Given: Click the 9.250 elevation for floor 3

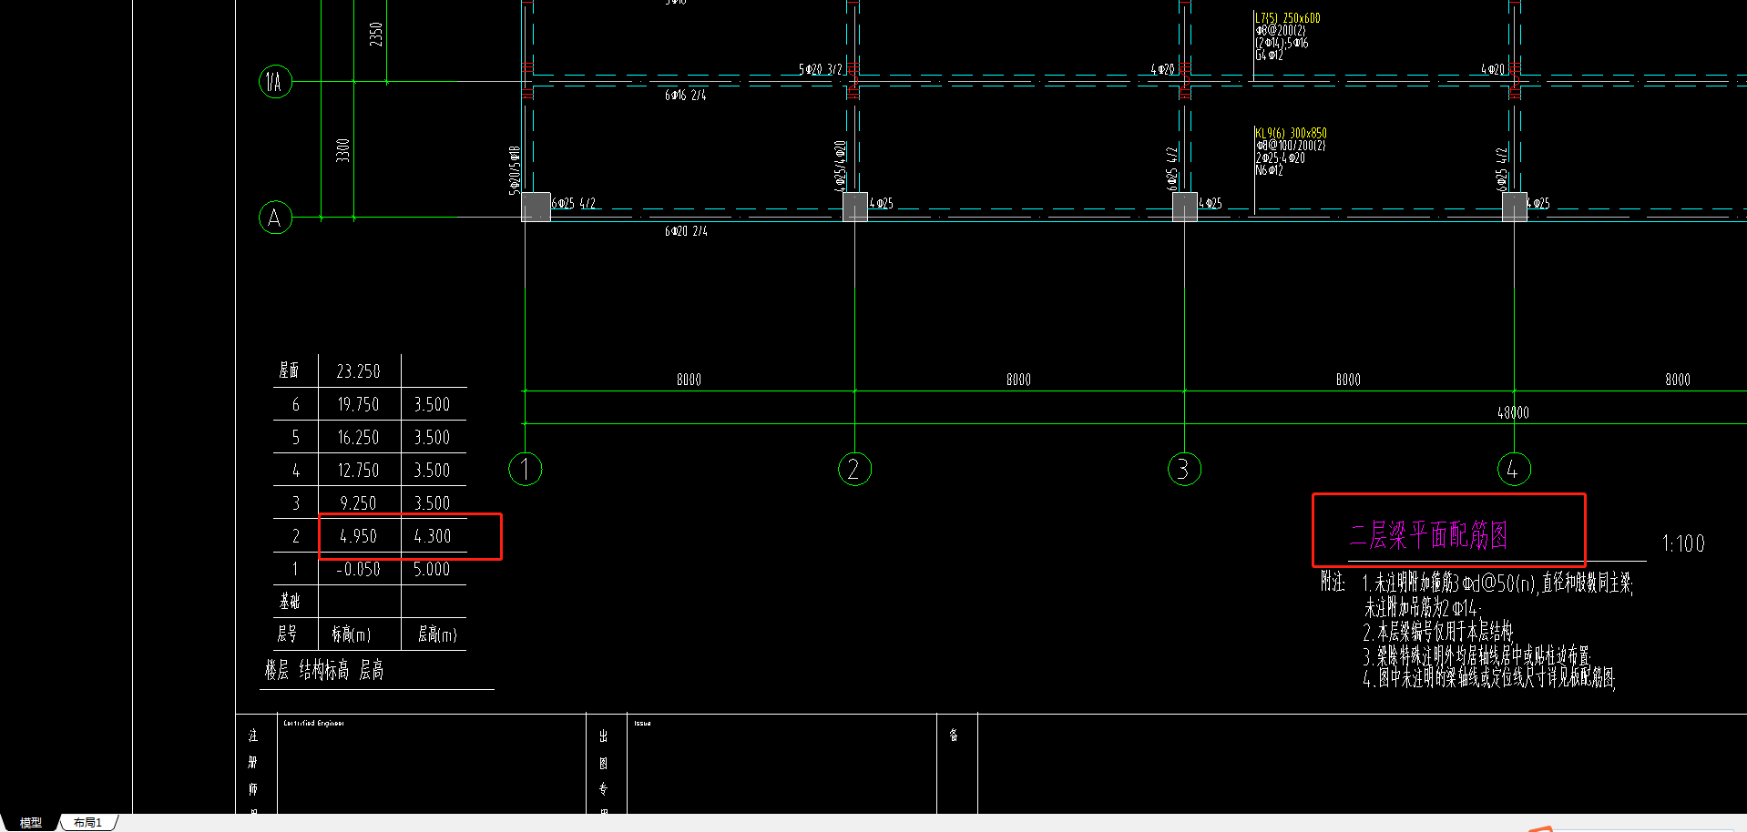Looking at the screenshot, I should coord(358,503).
